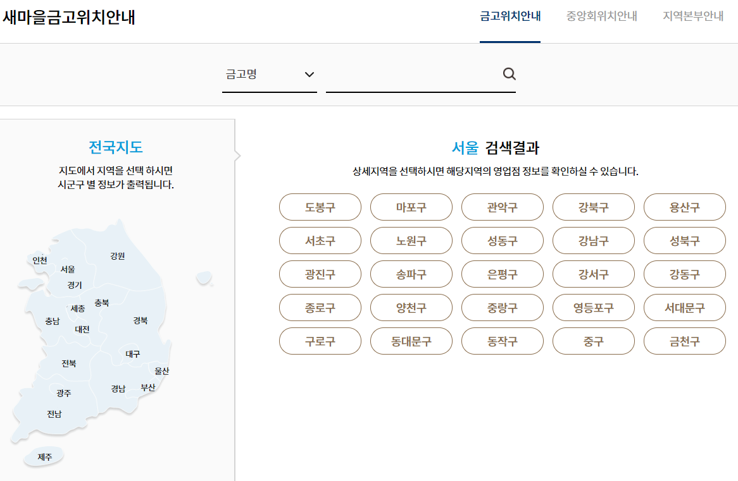
Task: Select the 마포구 district button
Action: [411, 207]
